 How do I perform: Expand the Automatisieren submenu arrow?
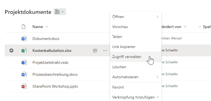[x=157, y=77]
